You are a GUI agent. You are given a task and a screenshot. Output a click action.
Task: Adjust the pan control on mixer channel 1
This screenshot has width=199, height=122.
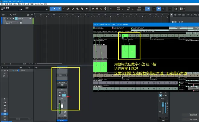[x=62, y=87]
